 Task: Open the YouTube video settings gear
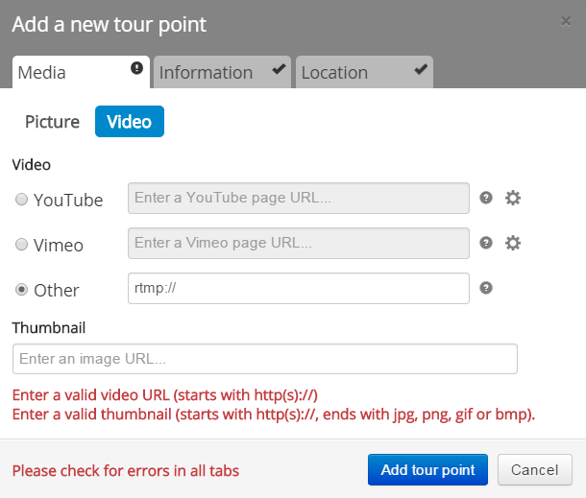[x=513, y=198]
